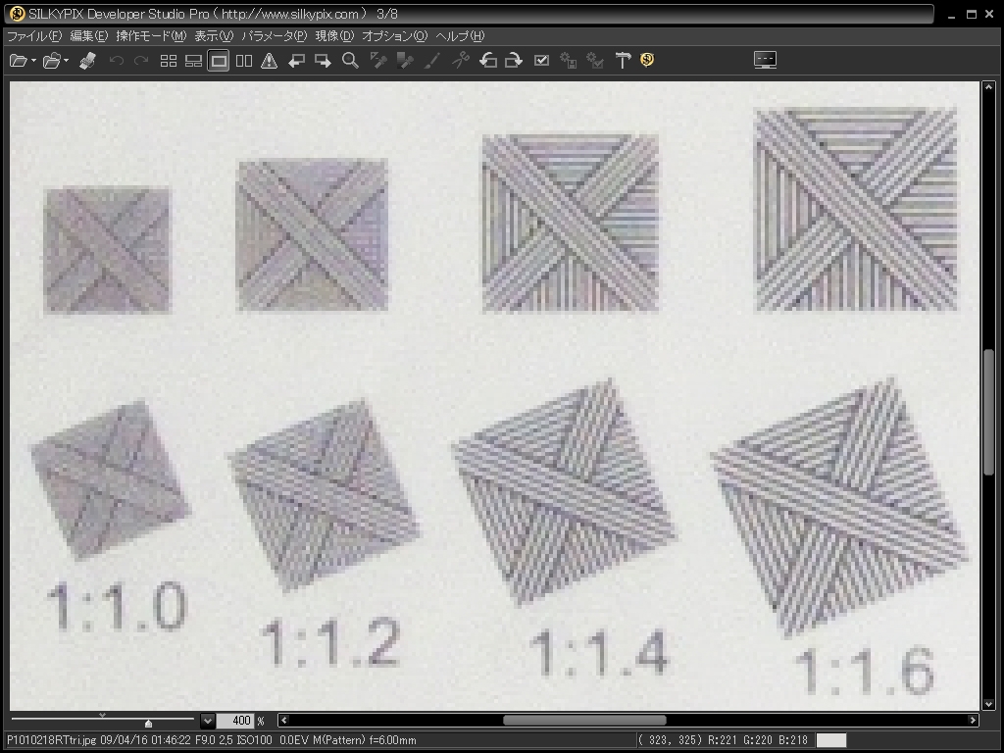Image resolution: width=1004 pixels, height=753 pixels.
Task: Expand the open folder dropdown arrow
Action: click(x=67, y=61)
